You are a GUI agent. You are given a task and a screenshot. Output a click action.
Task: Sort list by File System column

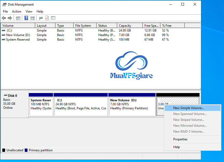coord(83,26)
